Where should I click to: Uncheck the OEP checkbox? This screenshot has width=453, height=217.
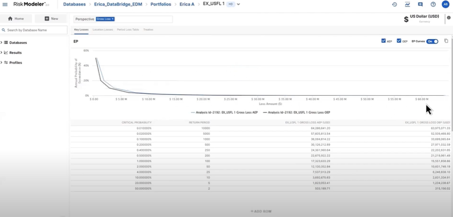coord(399,41)
